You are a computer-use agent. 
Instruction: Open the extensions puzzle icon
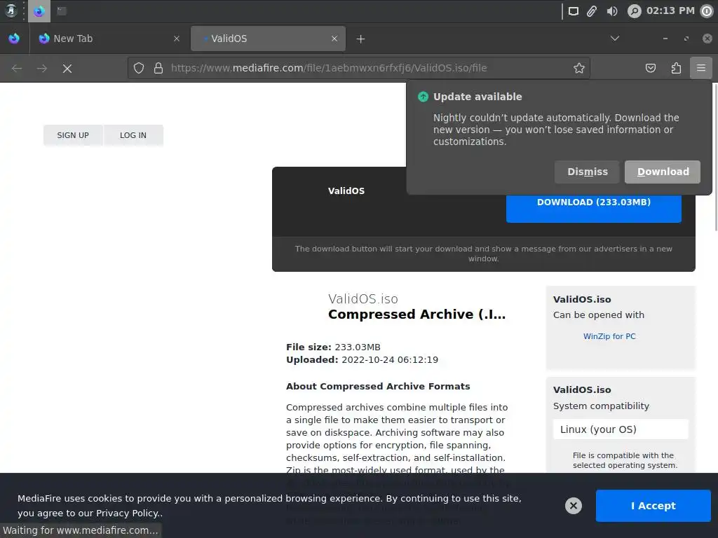coord(676,68)
